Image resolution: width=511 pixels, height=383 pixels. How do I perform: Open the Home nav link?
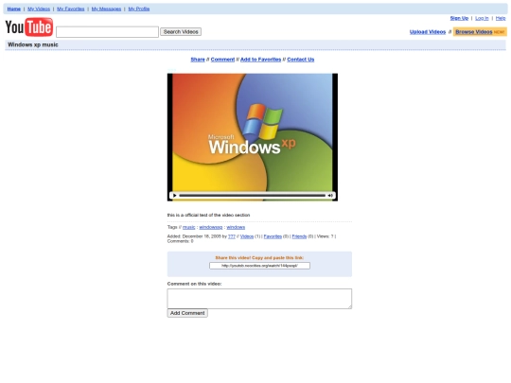[13, 9]
